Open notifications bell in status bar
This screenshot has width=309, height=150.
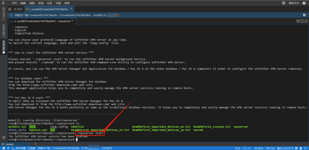click(301, 148)
